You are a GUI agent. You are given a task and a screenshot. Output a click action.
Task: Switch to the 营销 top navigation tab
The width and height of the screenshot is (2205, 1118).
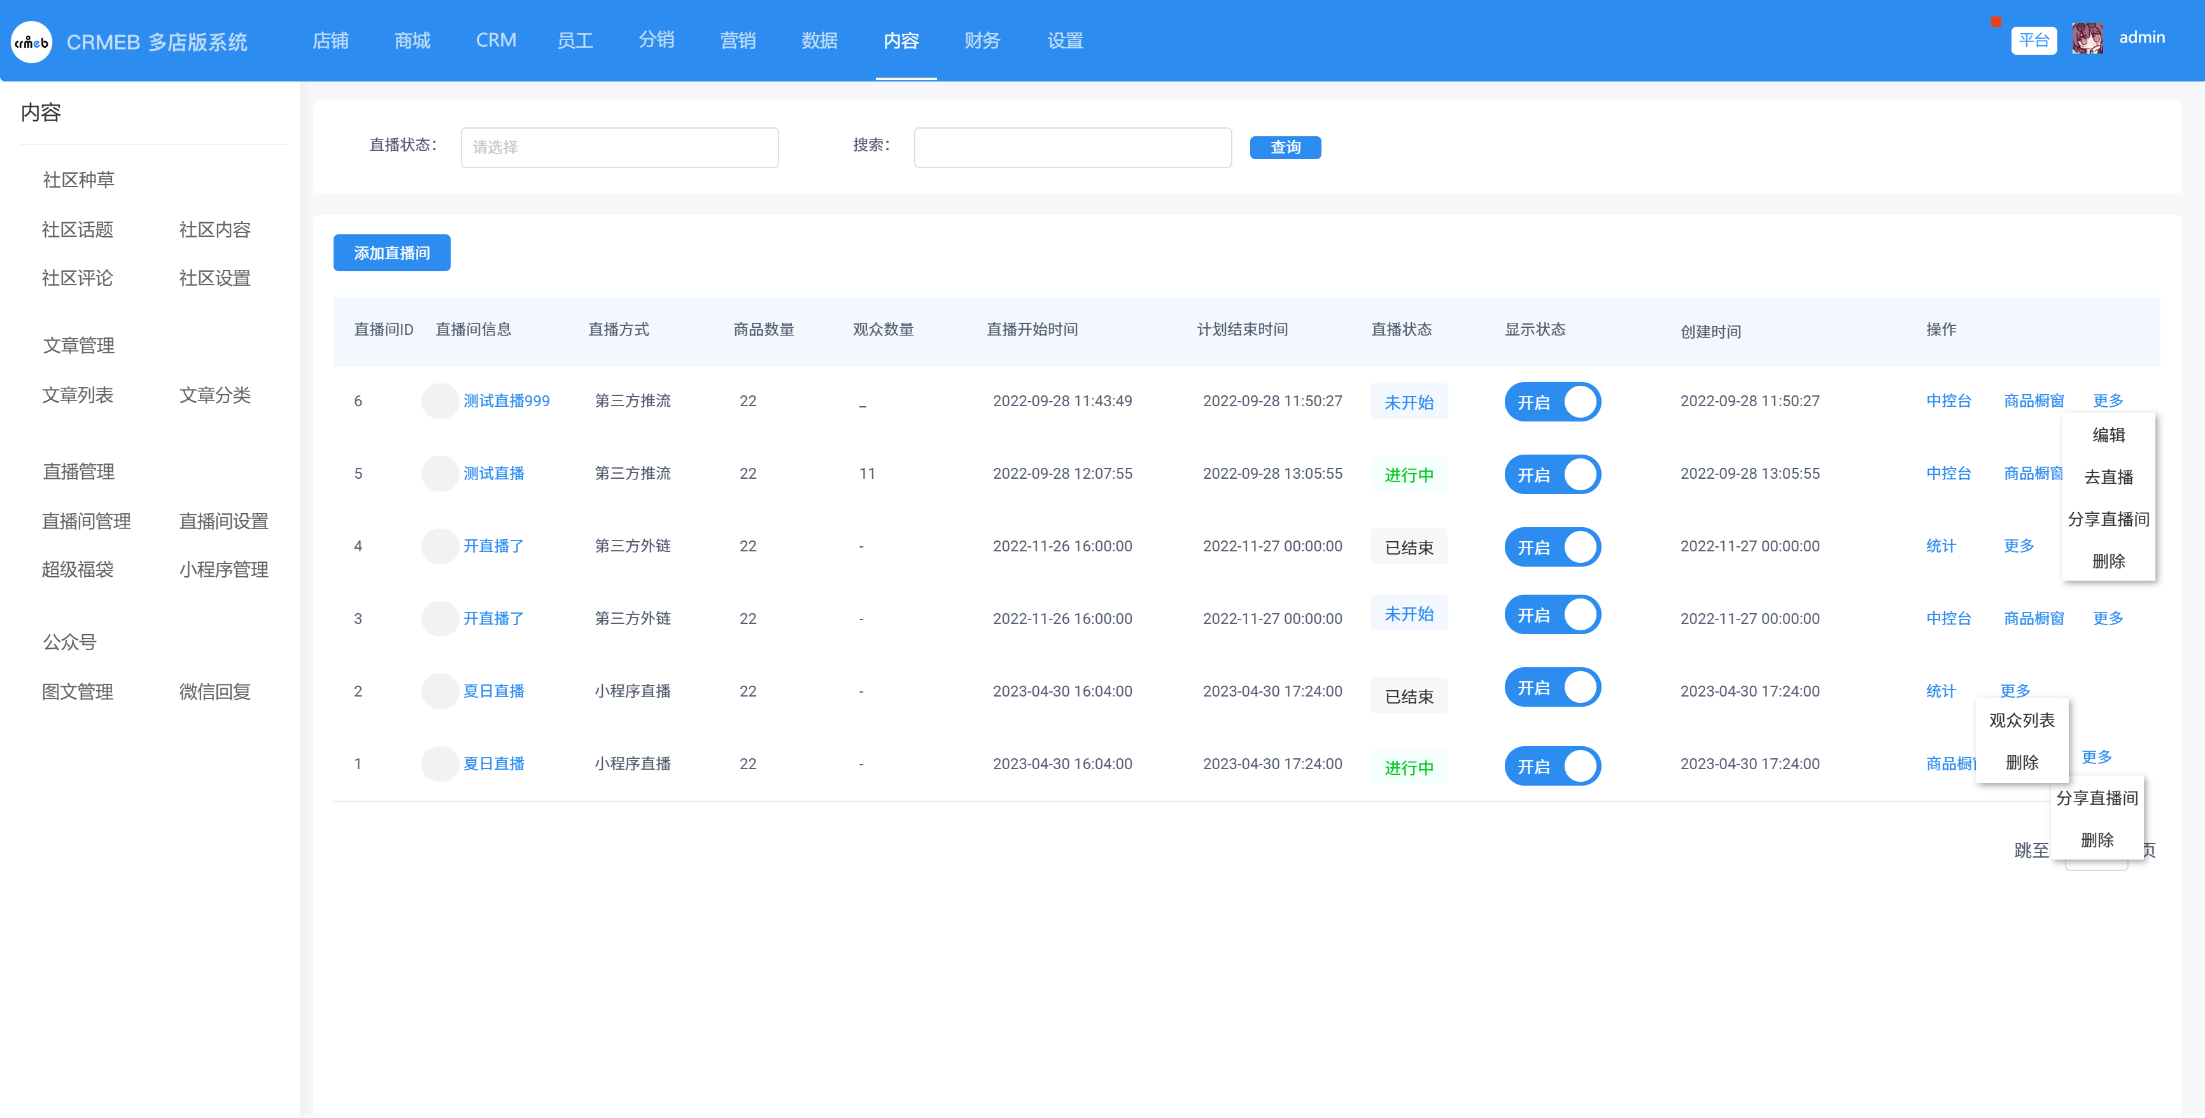coord(737,40)
